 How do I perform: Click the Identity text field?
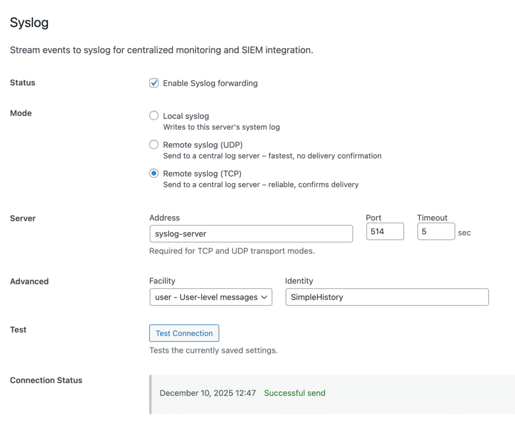click(x=386, y=297)
